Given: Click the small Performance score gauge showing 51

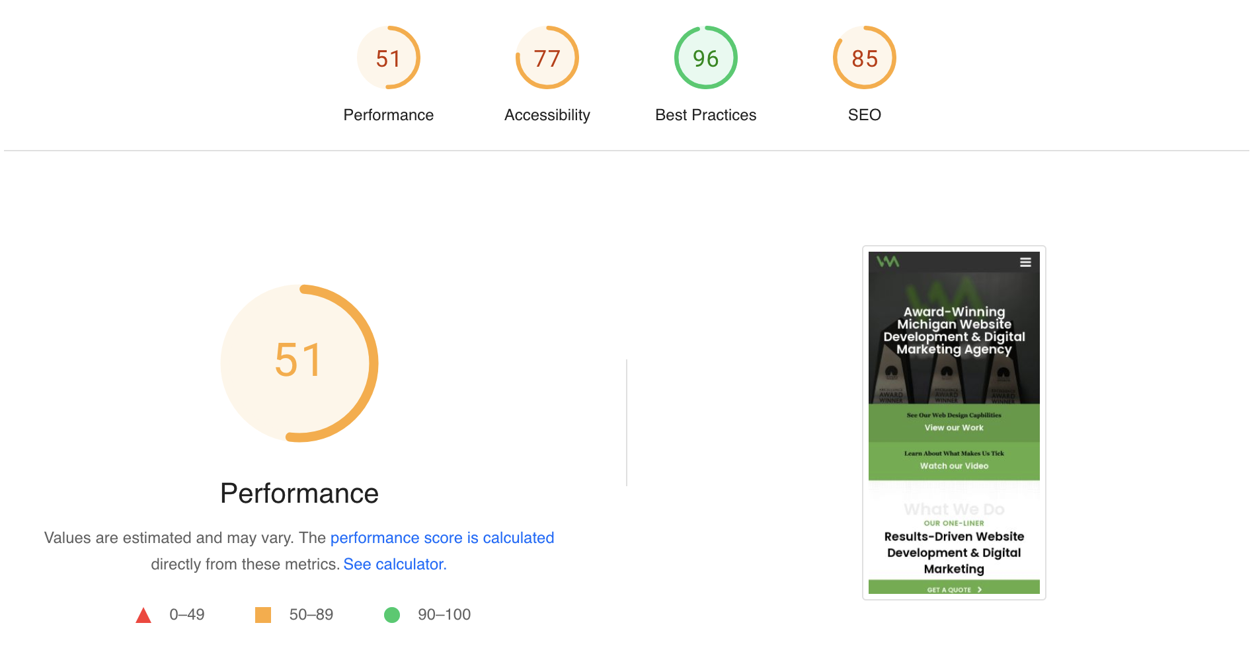Looking at the screenshot, I should (388, 58).
